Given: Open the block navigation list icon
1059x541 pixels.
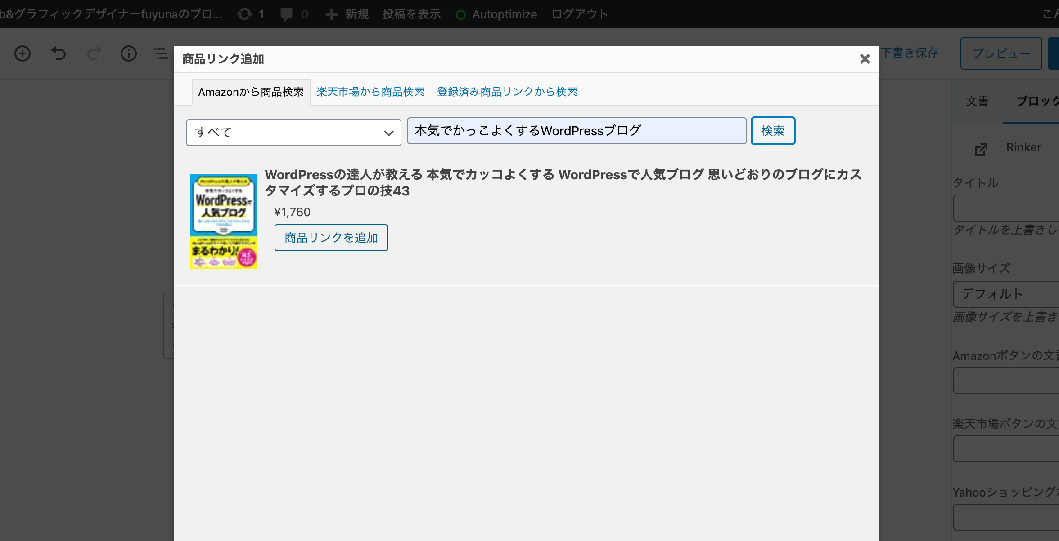Looking at the screenshot, I should click(161, 53).
